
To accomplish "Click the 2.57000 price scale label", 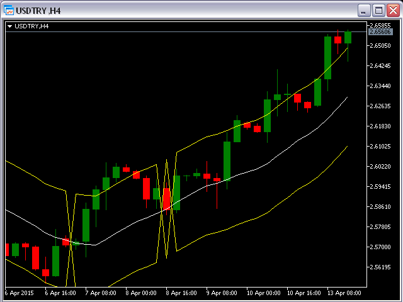I will [380, 247].
